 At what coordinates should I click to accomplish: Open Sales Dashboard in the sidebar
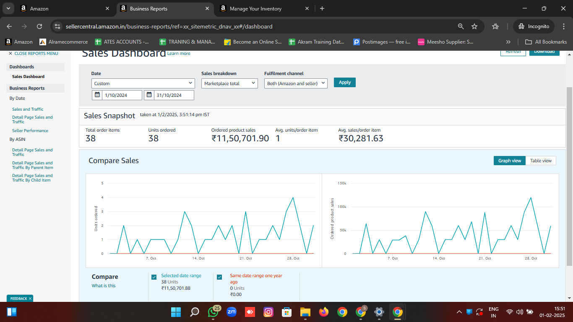[x=28, y=77]
